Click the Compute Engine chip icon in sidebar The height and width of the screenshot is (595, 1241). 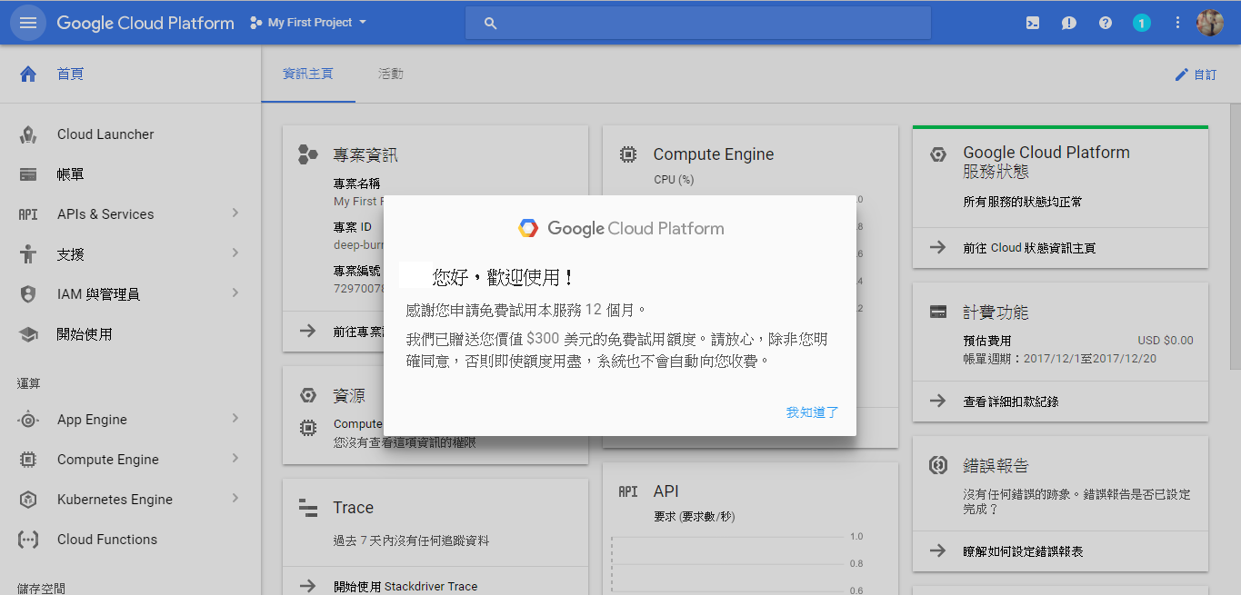tap(28, 460)
